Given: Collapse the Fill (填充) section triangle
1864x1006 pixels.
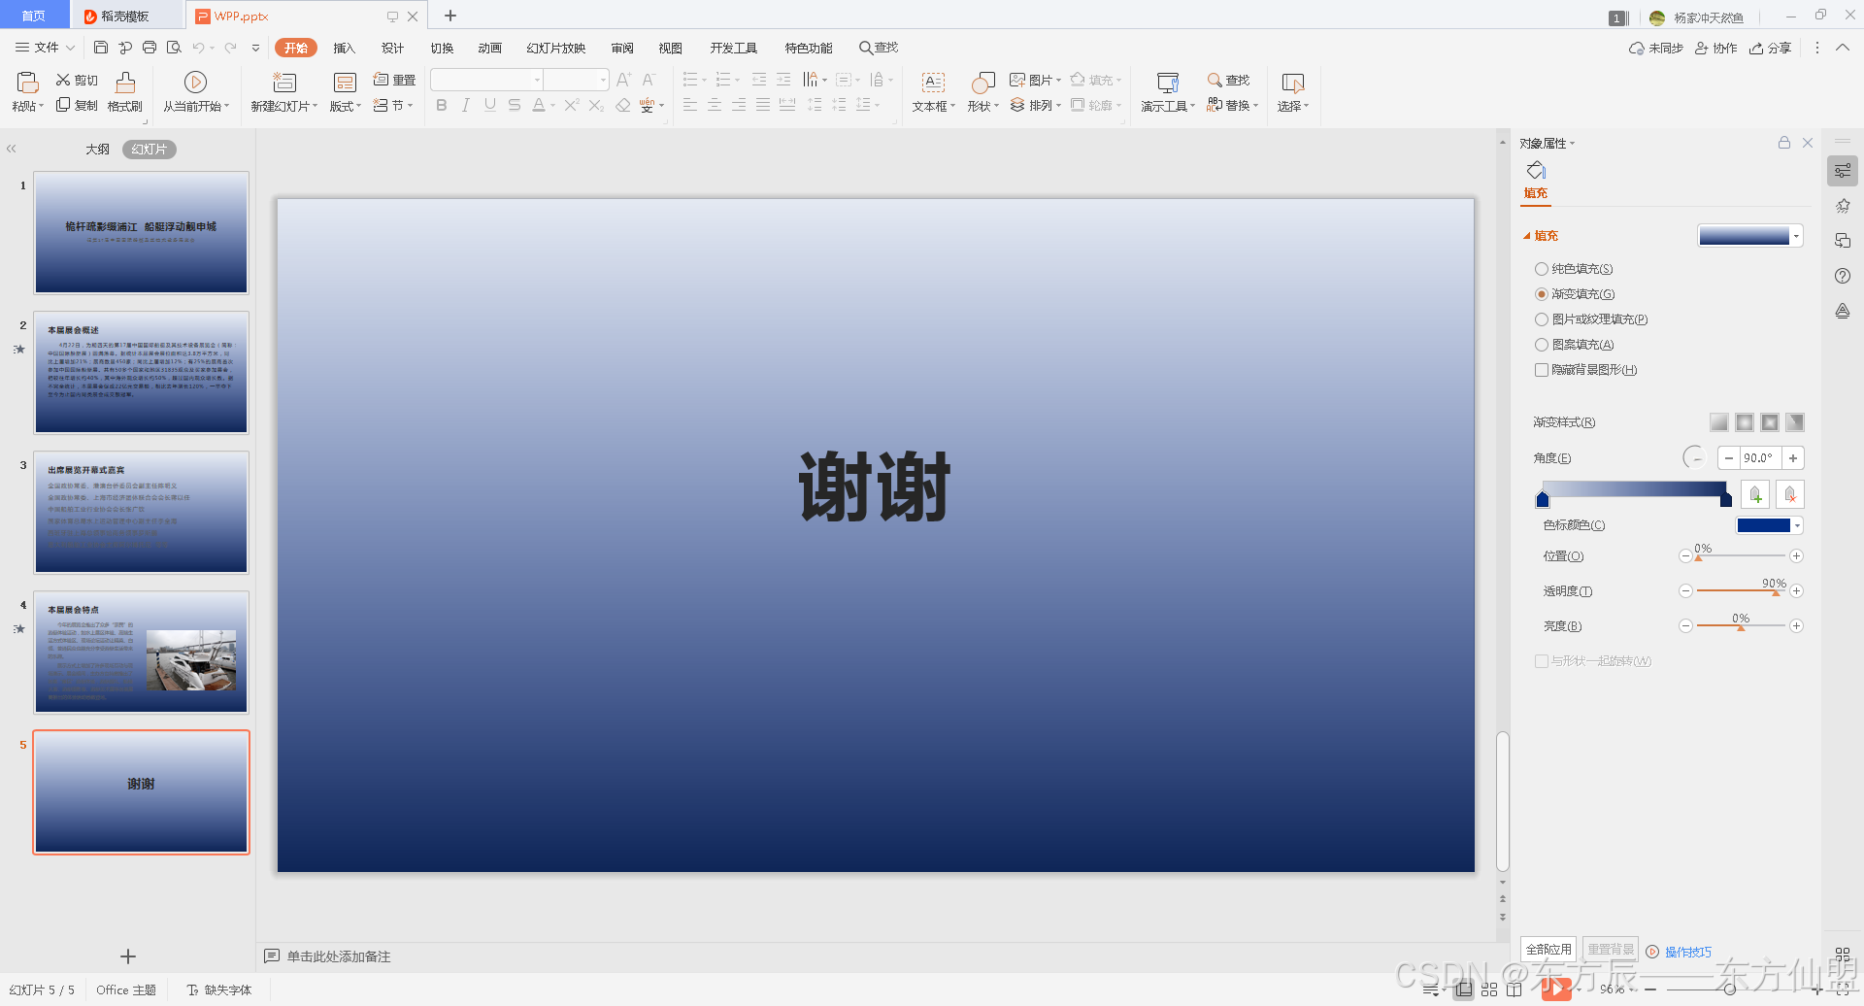Looking at the screenshot, I should point(1527,236).
